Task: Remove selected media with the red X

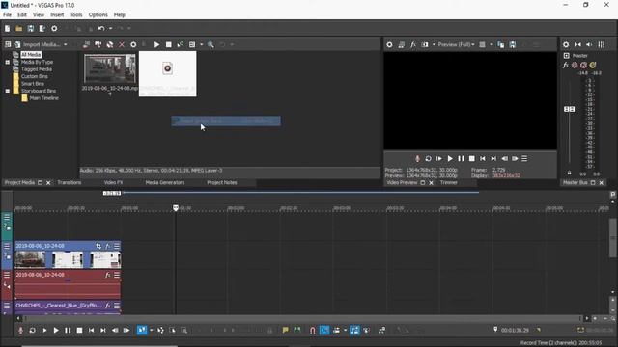Action: click(122, 44)
